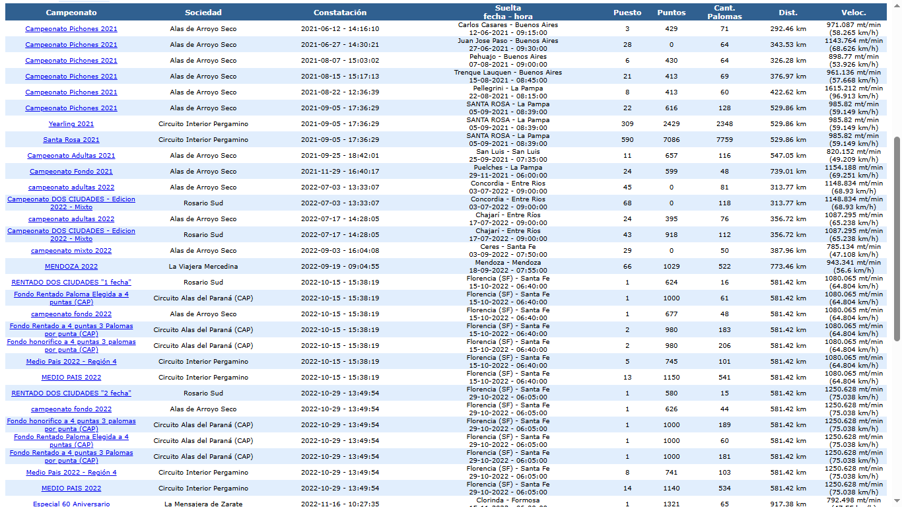Open Campeonato Pichones 2021 for Trenque Lauquen release

point(71,77)
